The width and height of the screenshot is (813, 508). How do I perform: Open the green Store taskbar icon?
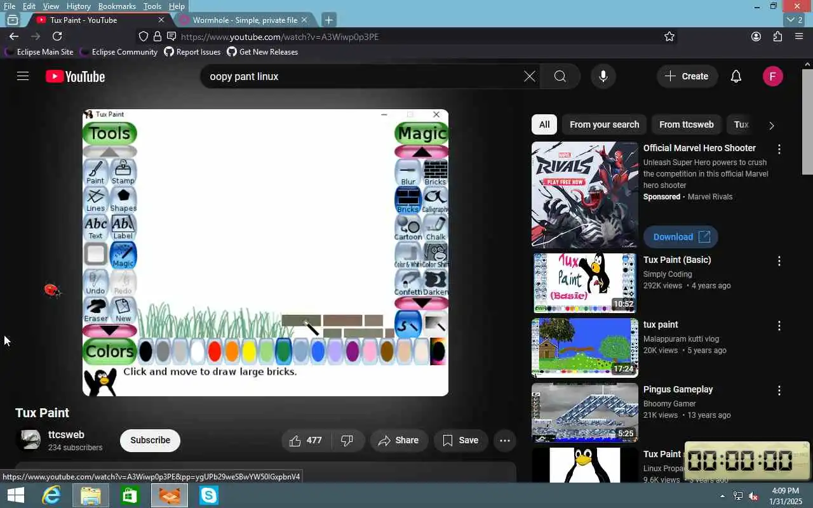pyautogui.click(x=130, y=495)
